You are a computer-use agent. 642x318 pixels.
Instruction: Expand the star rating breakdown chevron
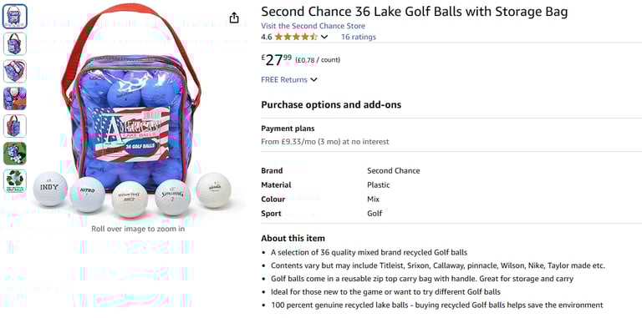coord(324,38)
